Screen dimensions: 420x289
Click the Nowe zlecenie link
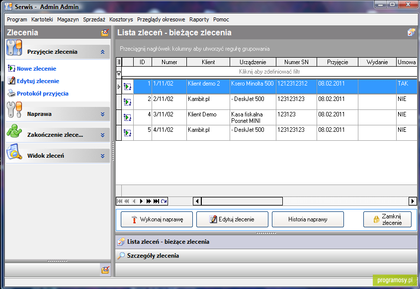tap(36, 69)
